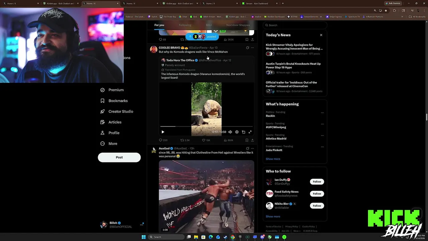
Task: Bookmark the top post with 88 replies
Action: 247,39
